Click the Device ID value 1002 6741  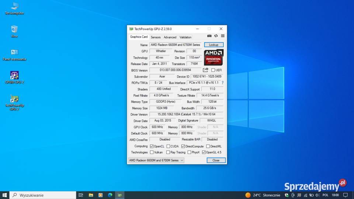207,76
